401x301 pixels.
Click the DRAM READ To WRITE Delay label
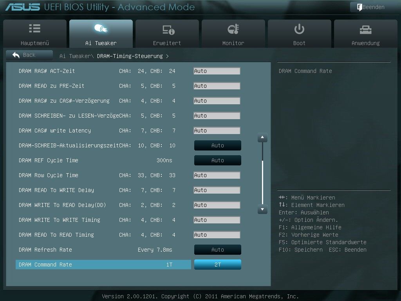(56, 190)
